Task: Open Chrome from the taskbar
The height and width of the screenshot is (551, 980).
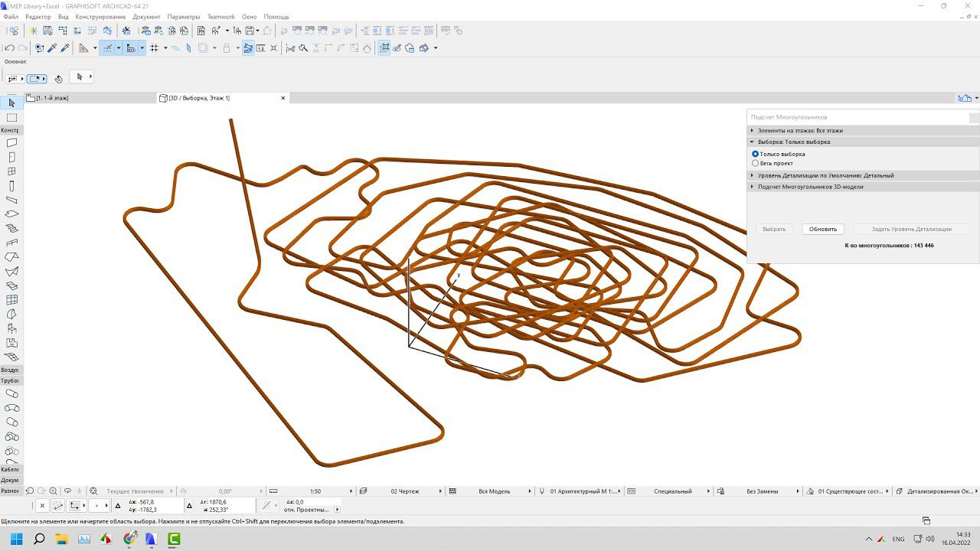Action: click(x=129, y=539)
